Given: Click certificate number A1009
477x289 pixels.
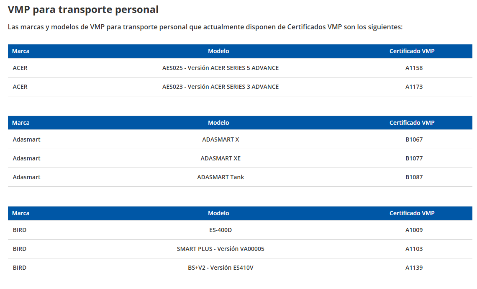Looking at the screenshot, I should (x=414, y=230).
